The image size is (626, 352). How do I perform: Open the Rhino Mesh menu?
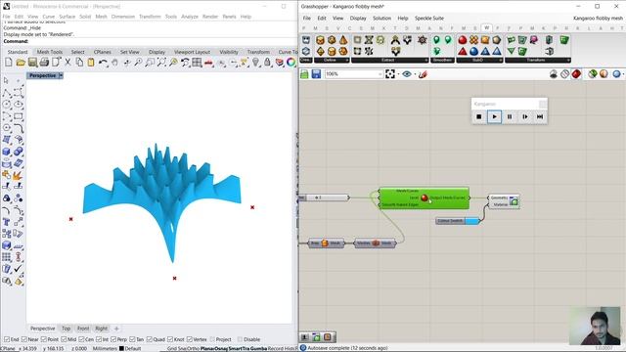[101, 17]
